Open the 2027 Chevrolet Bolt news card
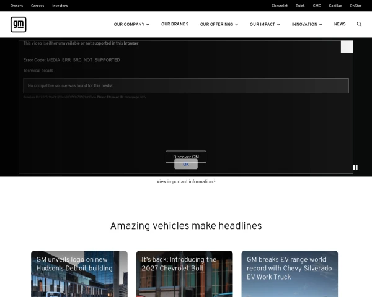Image resolution: width=372 pixels, height=297 pixels. pos(184,273)
